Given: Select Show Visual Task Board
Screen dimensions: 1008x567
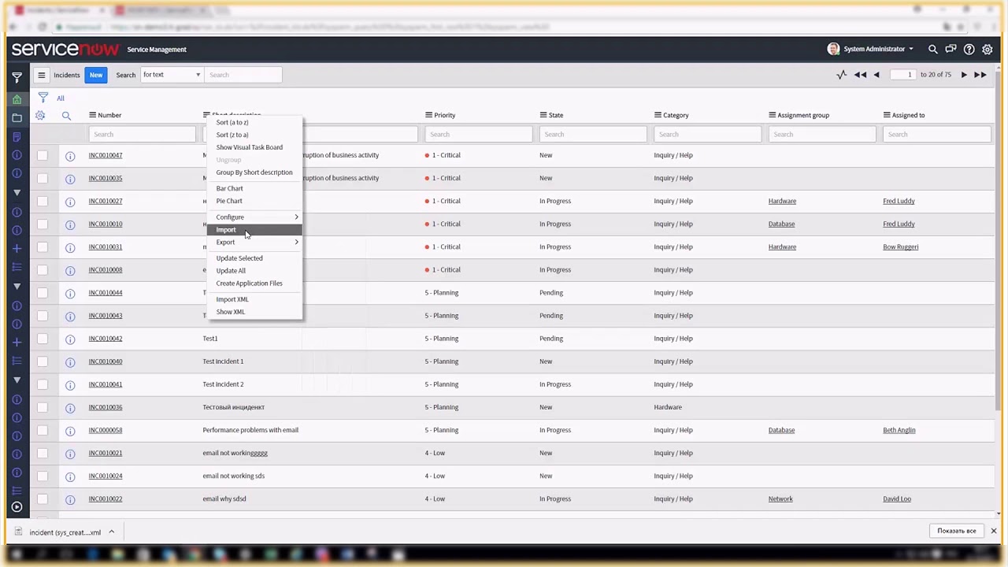Looking at the screenshot, I should click(x=254, y=147).
